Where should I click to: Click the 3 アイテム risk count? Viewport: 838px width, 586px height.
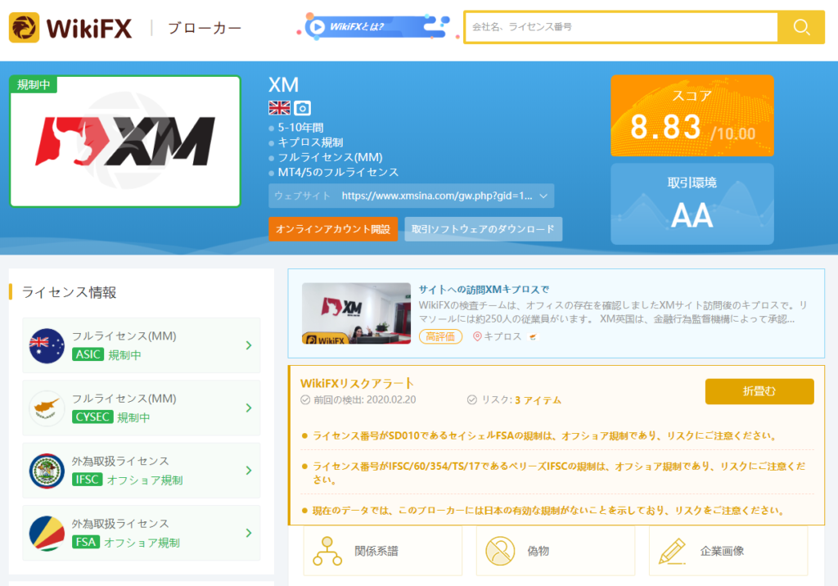(x=538, y=400)
